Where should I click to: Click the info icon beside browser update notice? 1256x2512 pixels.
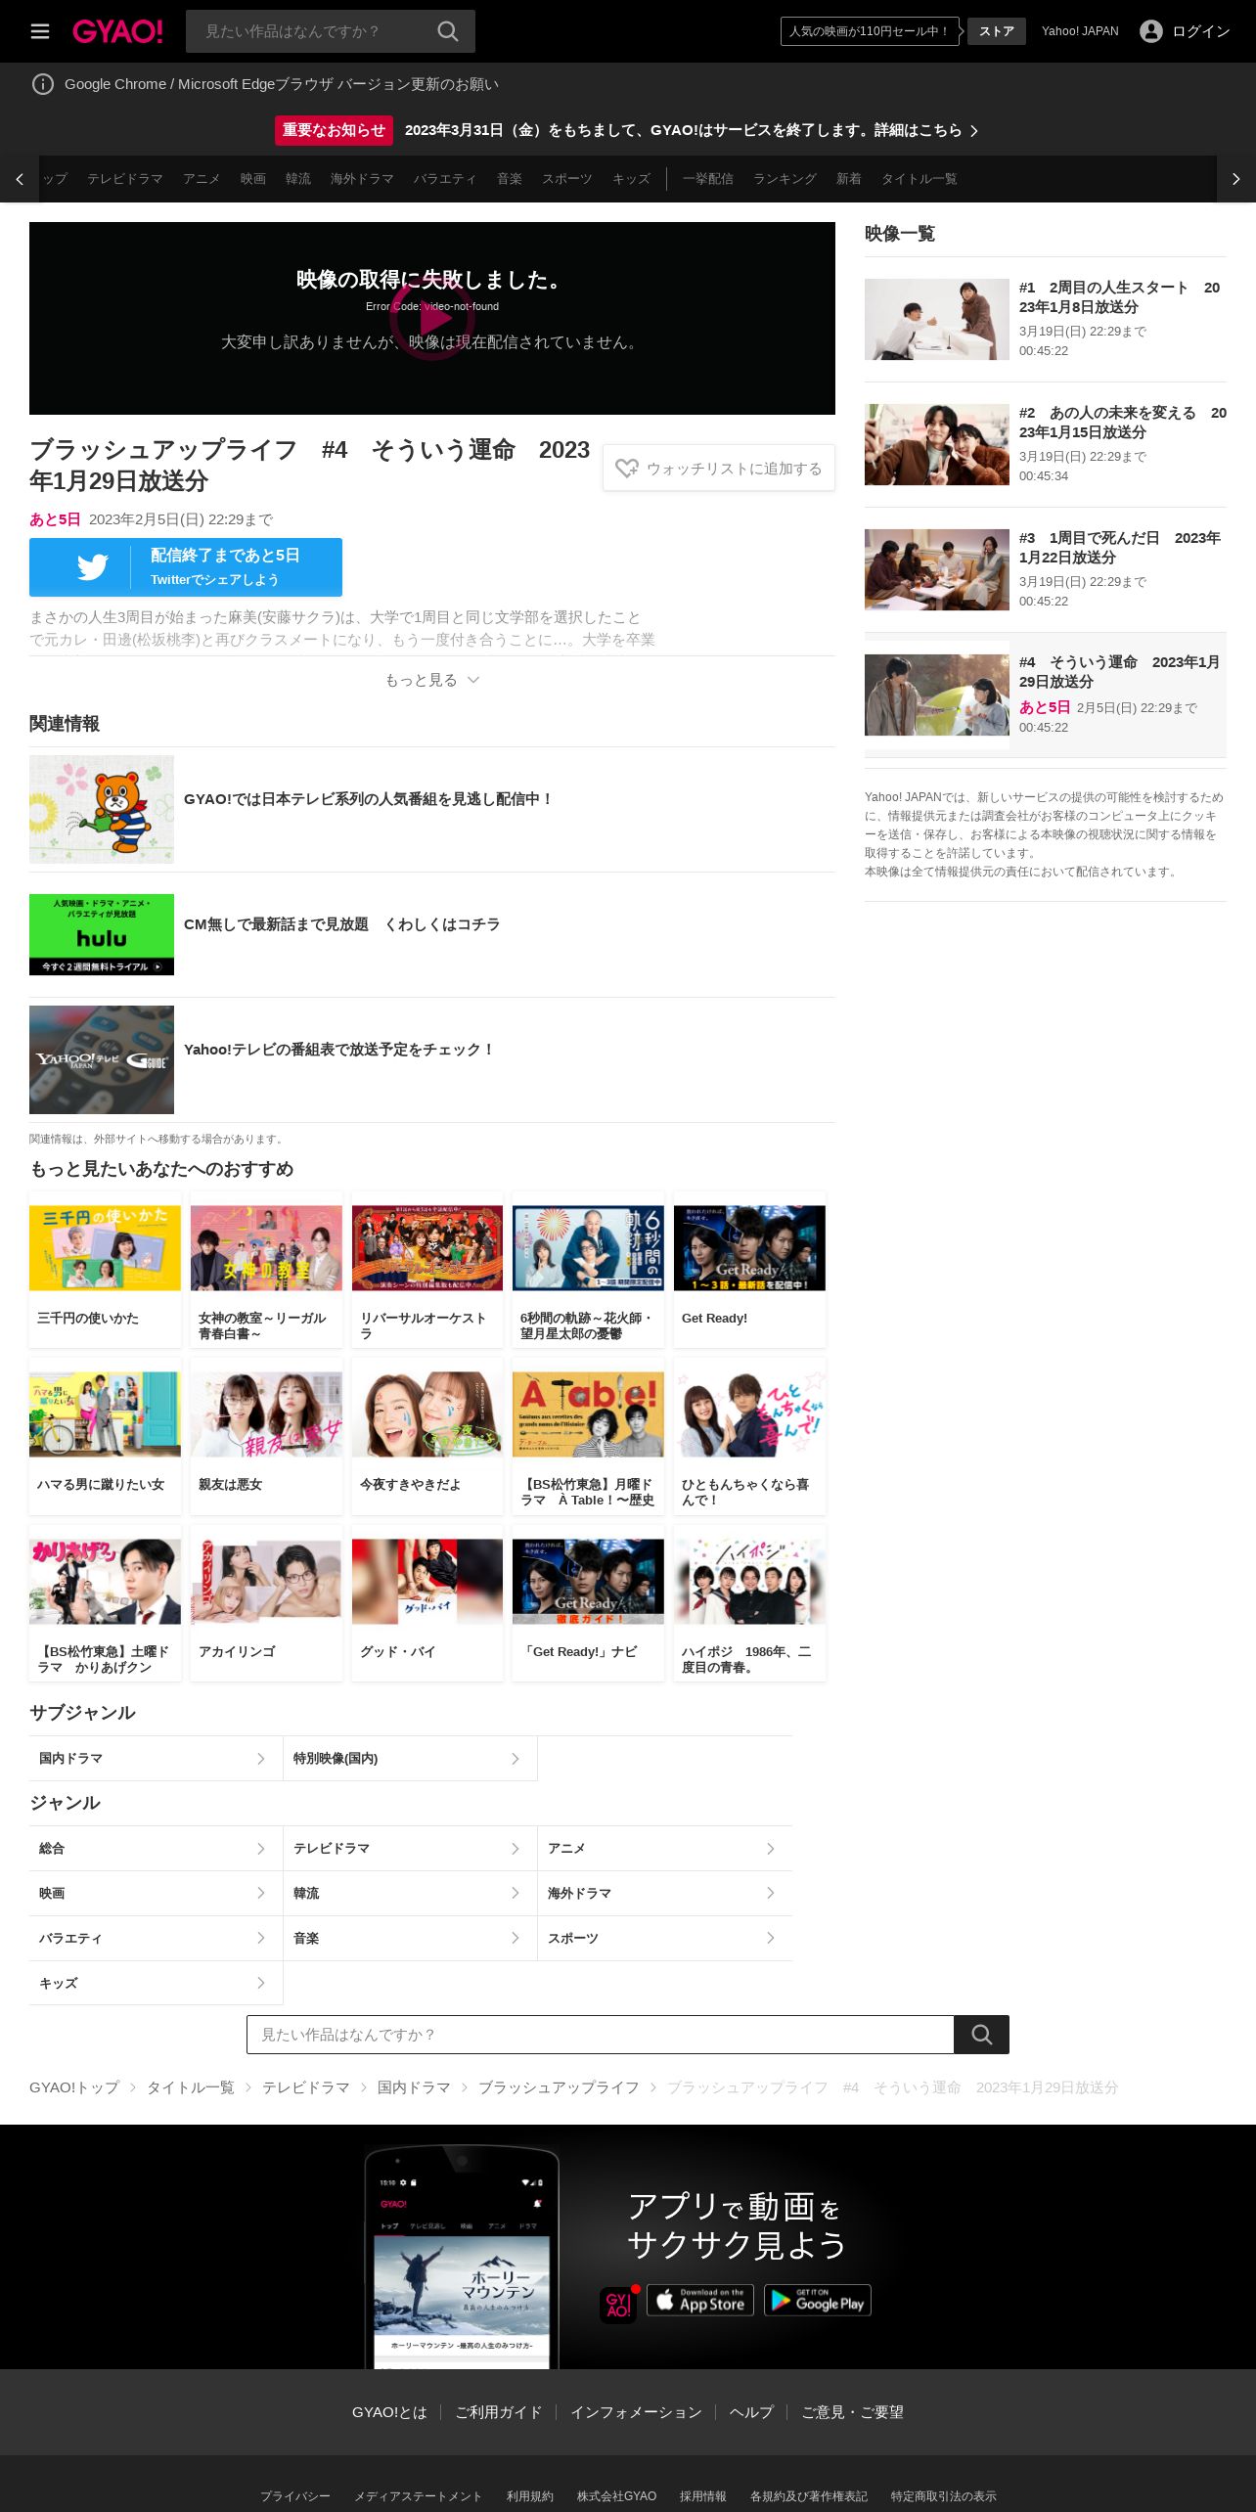(43, 84)
